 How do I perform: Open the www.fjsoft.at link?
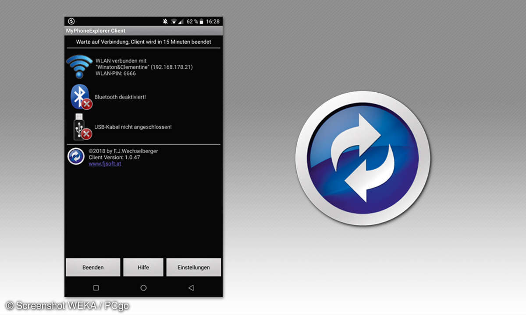pos(105,164)
